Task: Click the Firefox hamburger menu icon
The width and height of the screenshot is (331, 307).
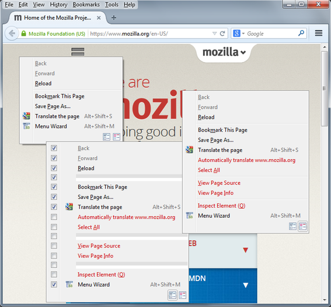Action: click(x=319, y=33)
